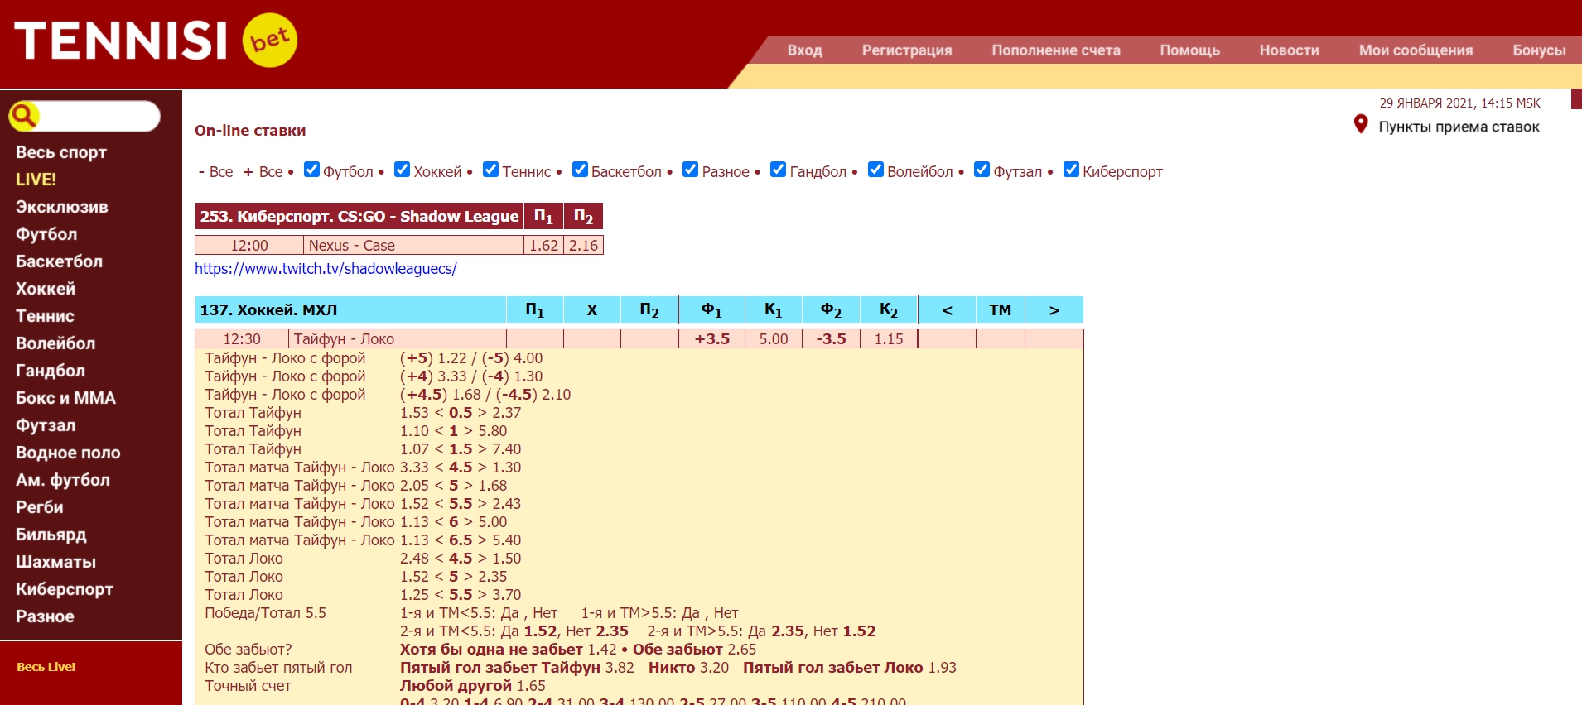The height and width of the screenshot is (705, 1582).
Task: Open Разное sidebar section
Action: [45, 616]
